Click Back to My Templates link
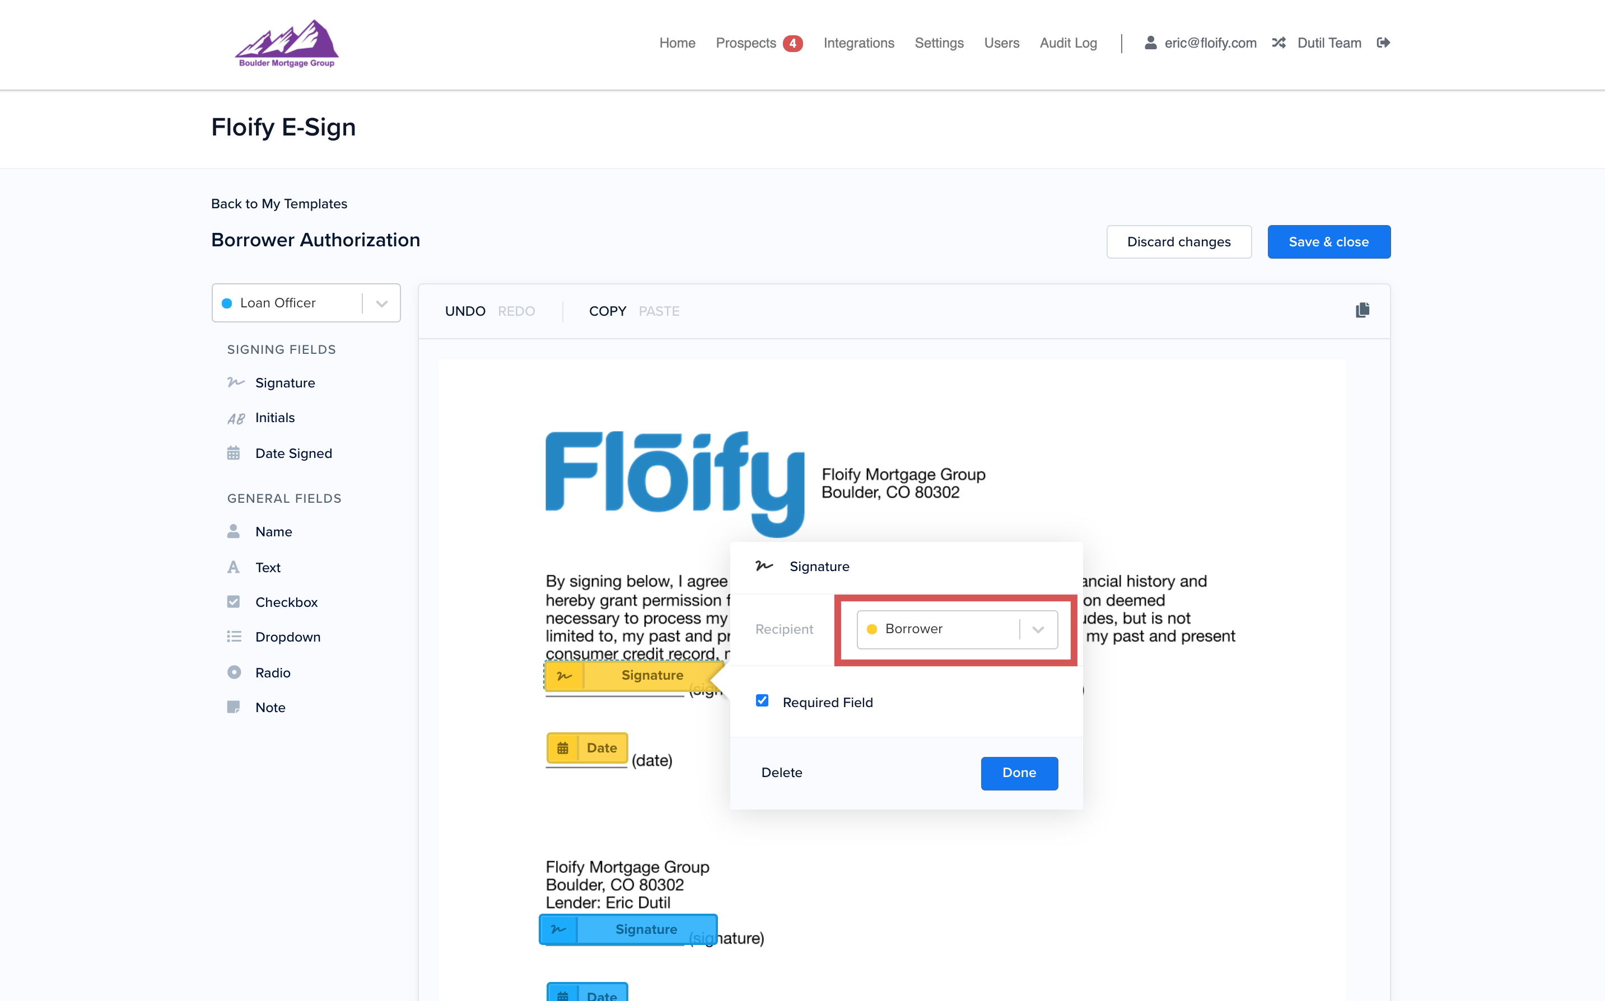1605x1001 pixels. point(279,204)
